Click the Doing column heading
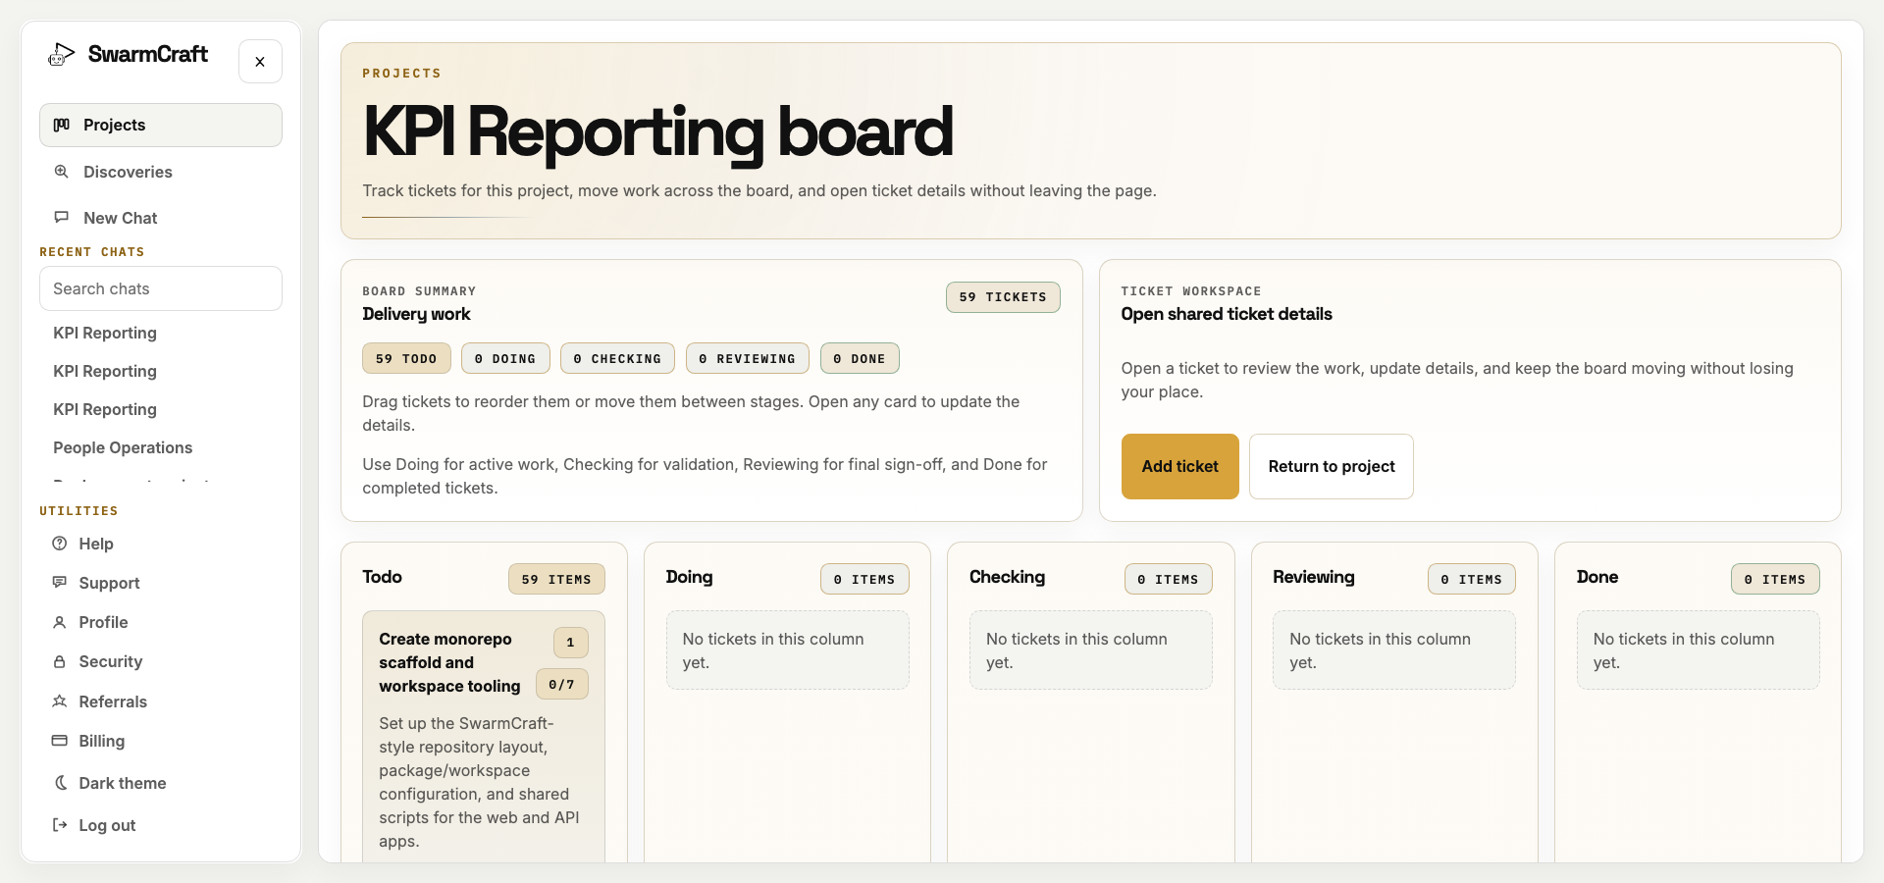 coord(689,577)
